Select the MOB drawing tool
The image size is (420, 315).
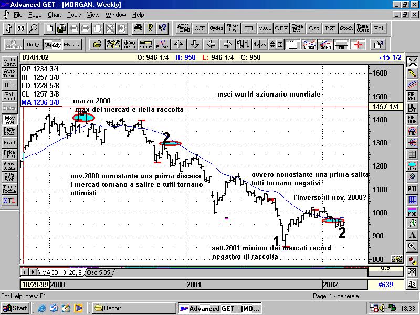click(x=412, y=212)
